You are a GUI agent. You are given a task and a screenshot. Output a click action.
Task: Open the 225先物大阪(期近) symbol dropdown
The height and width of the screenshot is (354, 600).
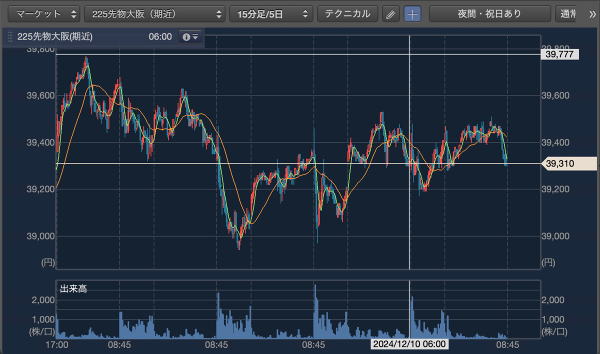coord(155,14)
